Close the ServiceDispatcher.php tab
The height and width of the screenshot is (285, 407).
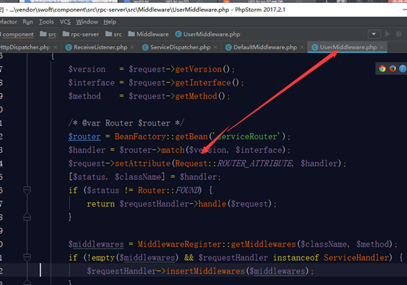[x=215, y=47]
